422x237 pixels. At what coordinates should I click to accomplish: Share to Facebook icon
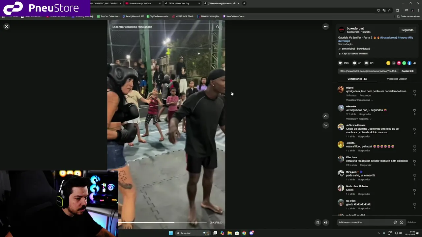[x=409, y=63]
